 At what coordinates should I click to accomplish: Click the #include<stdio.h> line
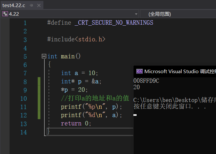point(76,39)
